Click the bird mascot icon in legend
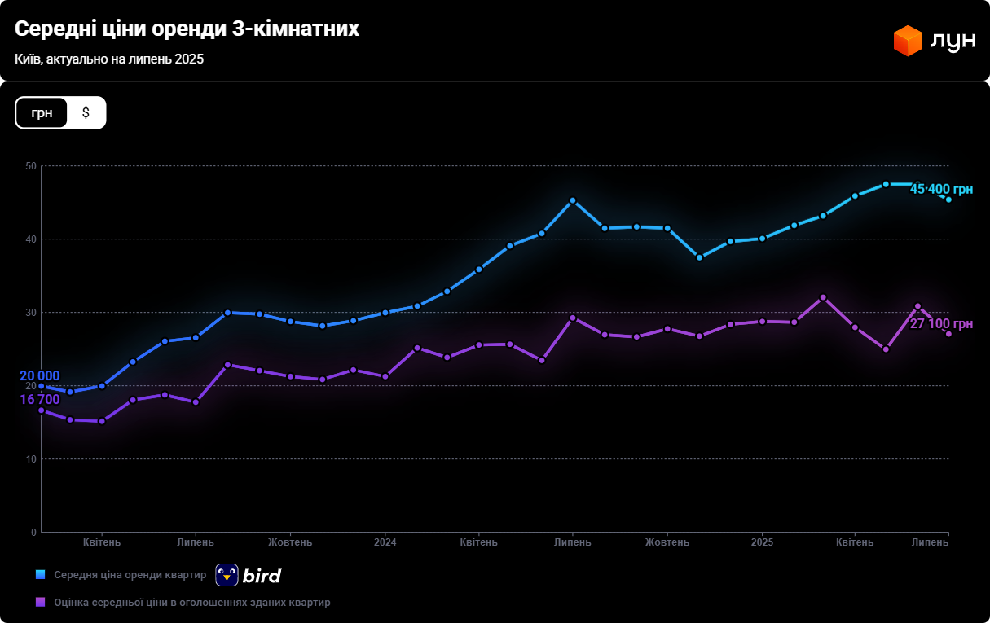The image size is (990, 623). [x=227, y=575]
